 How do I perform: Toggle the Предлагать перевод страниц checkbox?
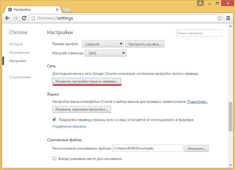point(54,119)
